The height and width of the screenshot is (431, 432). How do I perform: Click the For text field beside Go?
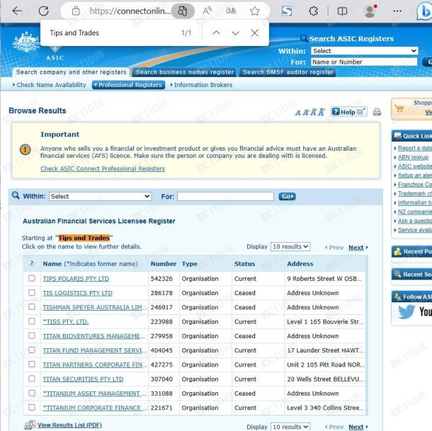(224, 196)
